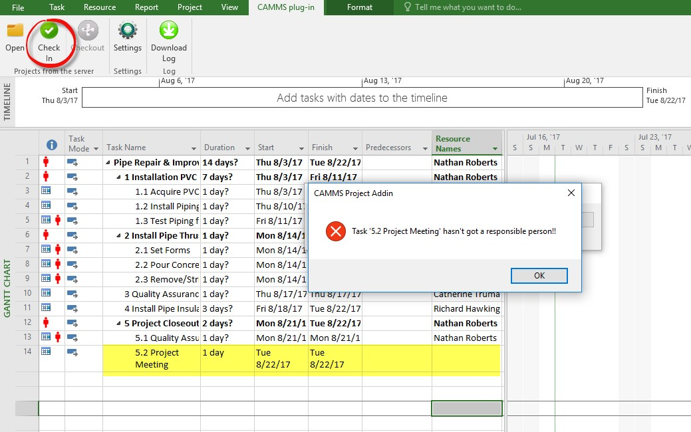Open the Predecessors column dropdown arrow
This screenshot has height=432, width=691.
(x=425, y=148)
